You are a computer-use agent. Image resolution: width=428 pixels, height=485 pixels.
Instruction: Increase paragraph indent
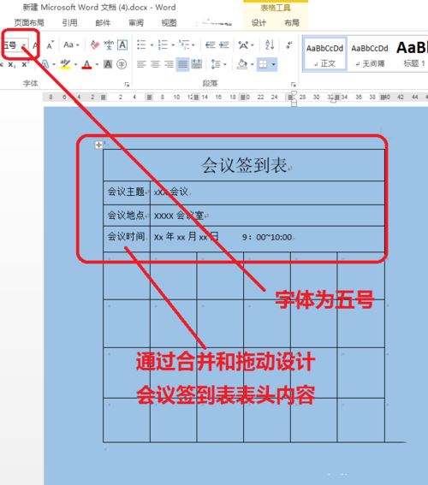(224, 45)
